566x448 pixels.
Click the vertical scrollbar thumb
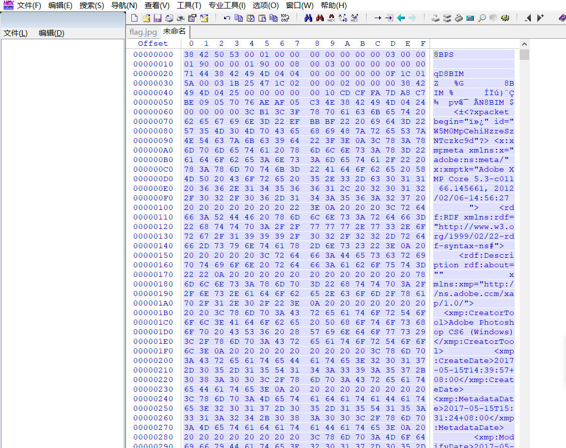pyautogui.click(x=525, y=54)
